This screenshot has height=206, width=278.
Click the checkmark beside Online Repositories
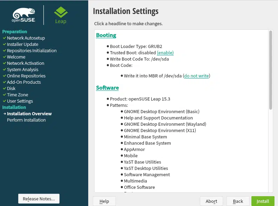click(x=4, y=76)
